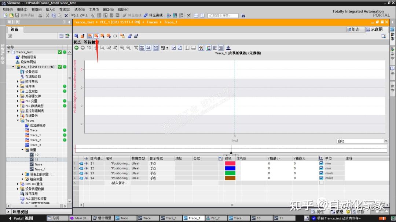Uncheck the auto-scale checkbox for signal $4

[321, 178]
